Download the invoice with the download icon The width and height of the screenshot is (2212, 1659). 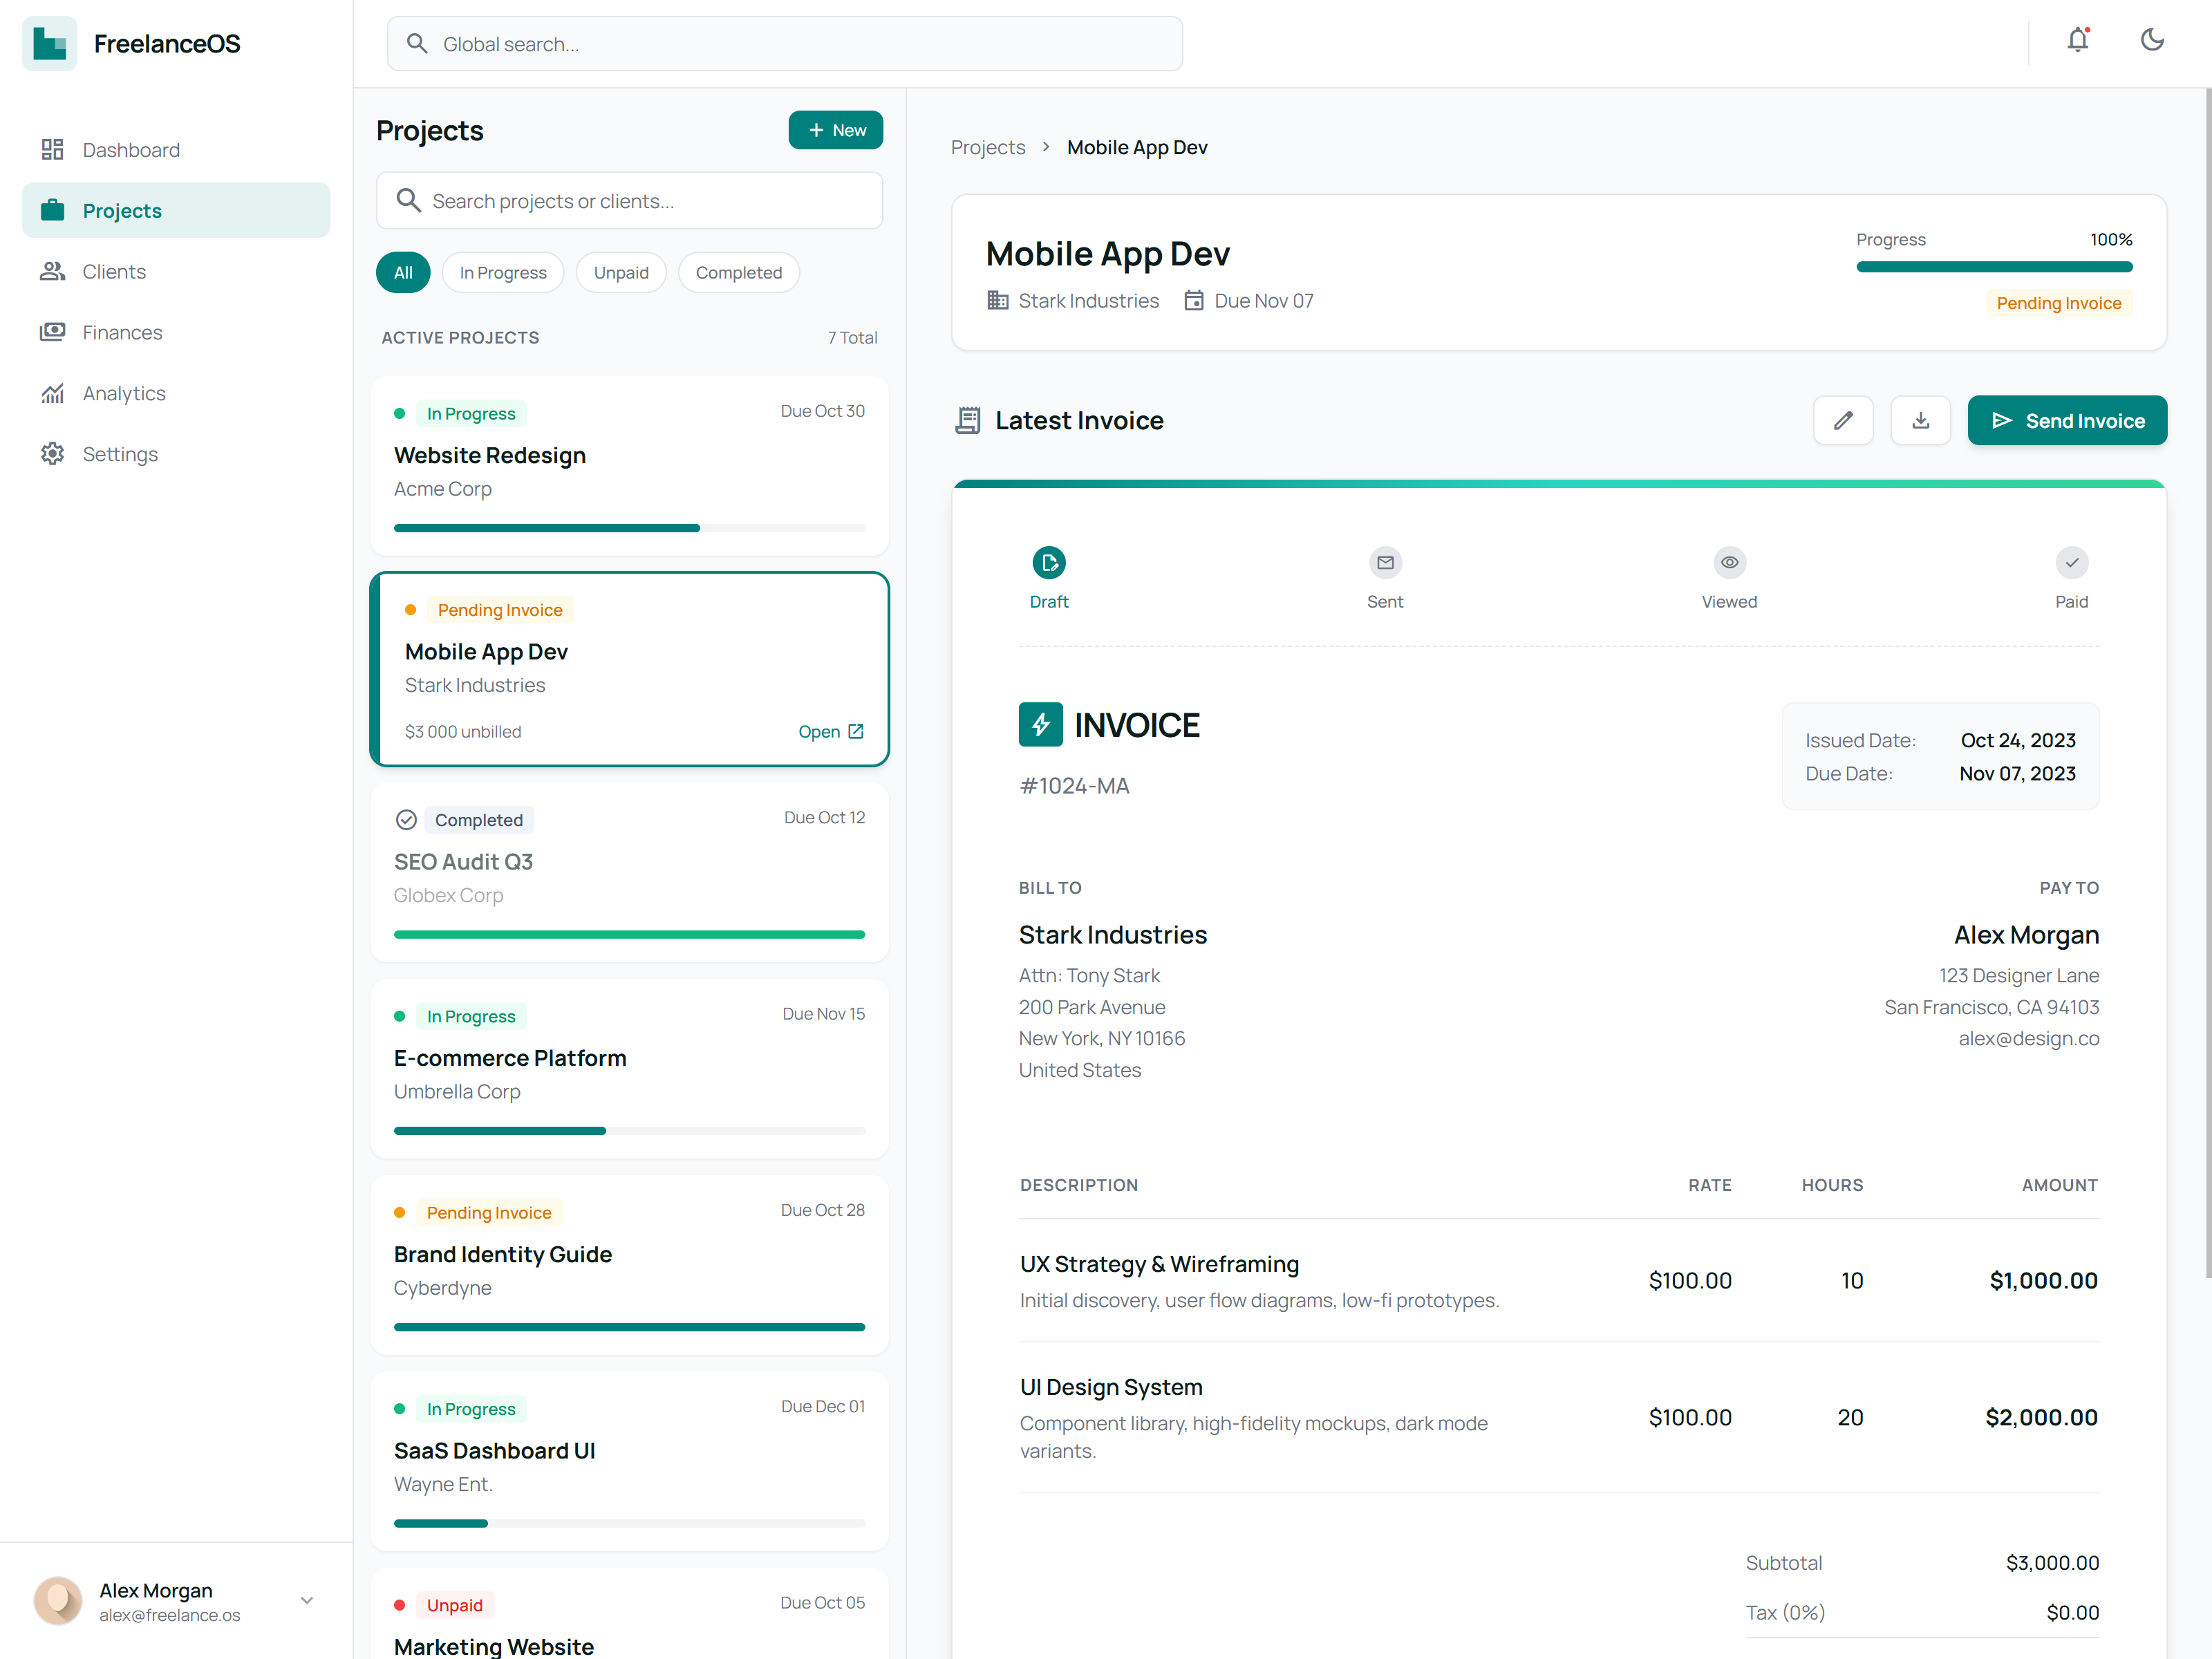coord(1920,421)
